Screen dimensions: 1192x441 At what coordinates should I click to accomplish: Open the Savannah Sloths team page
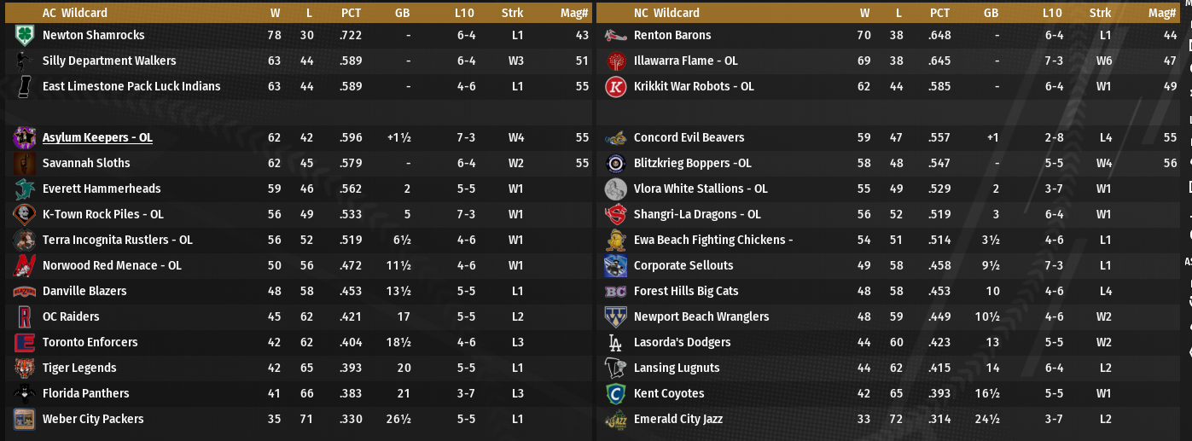86,163
